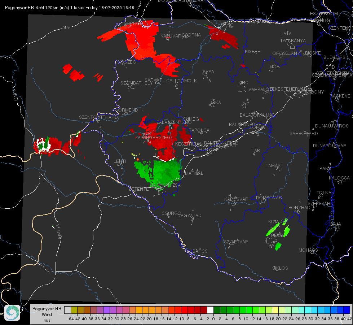353x325 pixels.
Task: Click the SARBOGARD city label
Action: 304,134
